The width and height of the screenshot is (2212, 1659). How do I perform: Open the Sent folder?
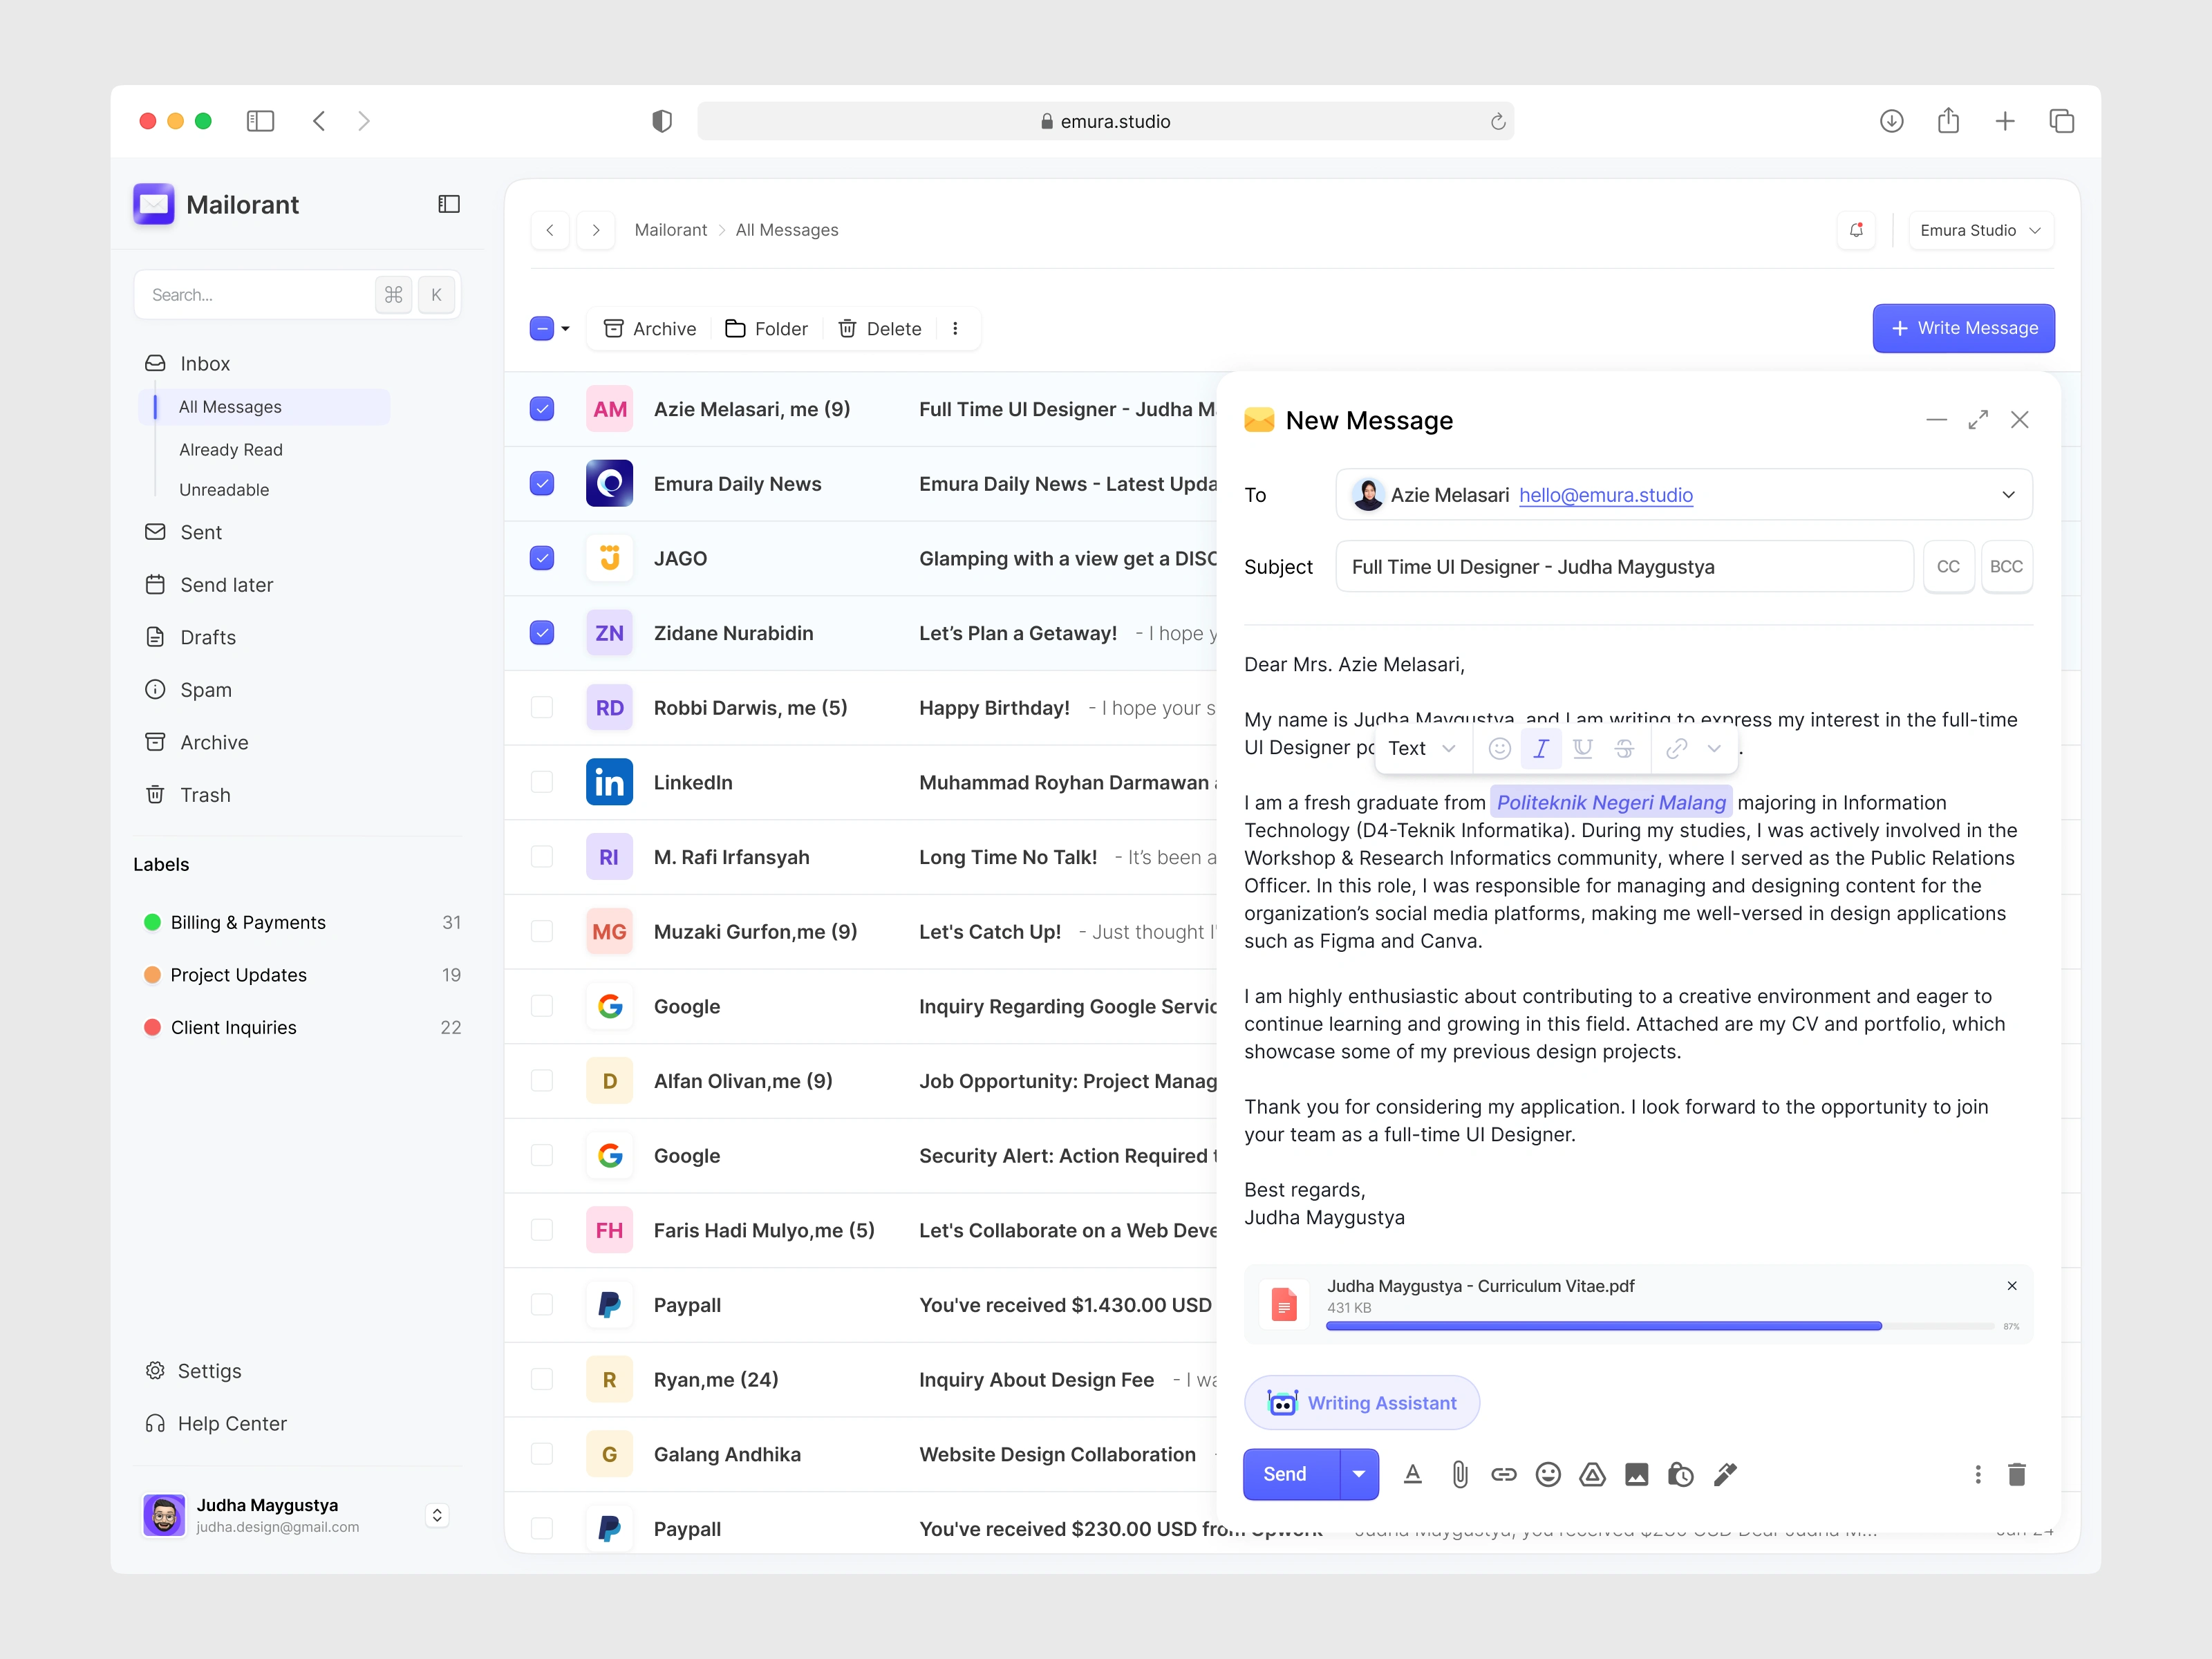click(x=184, y=532)
